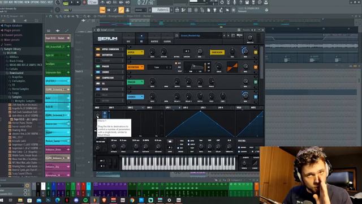Toggle Hyper module enable button at right
The height and width of the screenshot is (204, 362).
pyautogui.click(x=256, y=52)
